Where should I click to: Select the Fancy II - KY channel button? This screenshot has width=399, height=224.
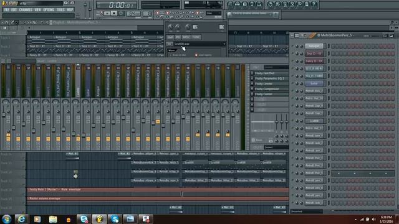(314, 61)
